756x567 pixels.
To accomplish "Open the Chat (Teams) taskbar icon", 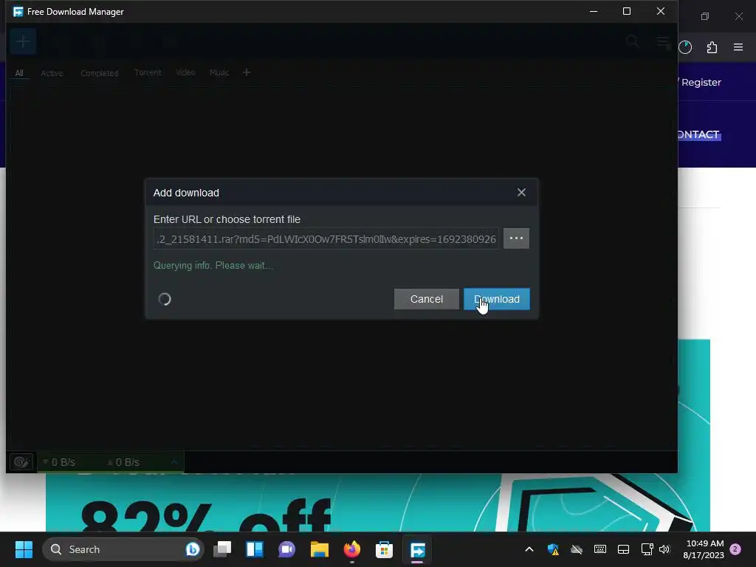I will [287, 549].
